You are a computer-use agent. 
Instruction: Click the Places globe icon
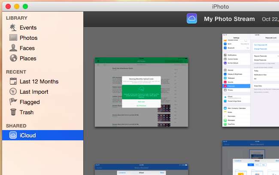coord(13,58)
